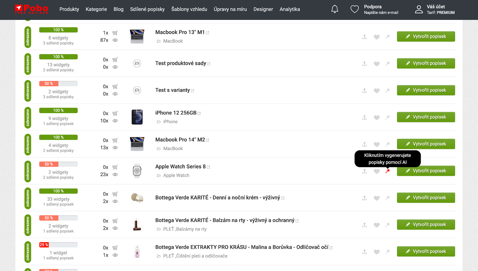This screenshot has width=478, height=271.
Task: Click AI magic wand for iPhone 12 256GB
Action: (387, 117)
